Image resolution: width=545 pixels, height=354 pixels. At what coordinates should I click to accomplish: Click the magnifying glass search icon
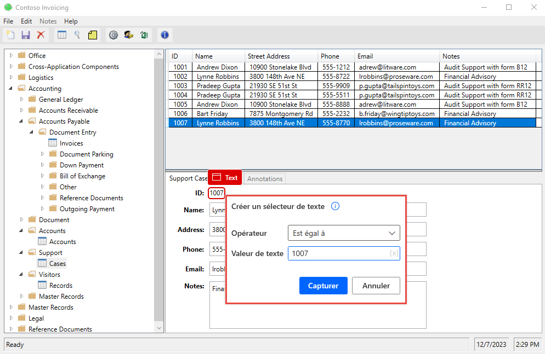[x=77, y=35]
